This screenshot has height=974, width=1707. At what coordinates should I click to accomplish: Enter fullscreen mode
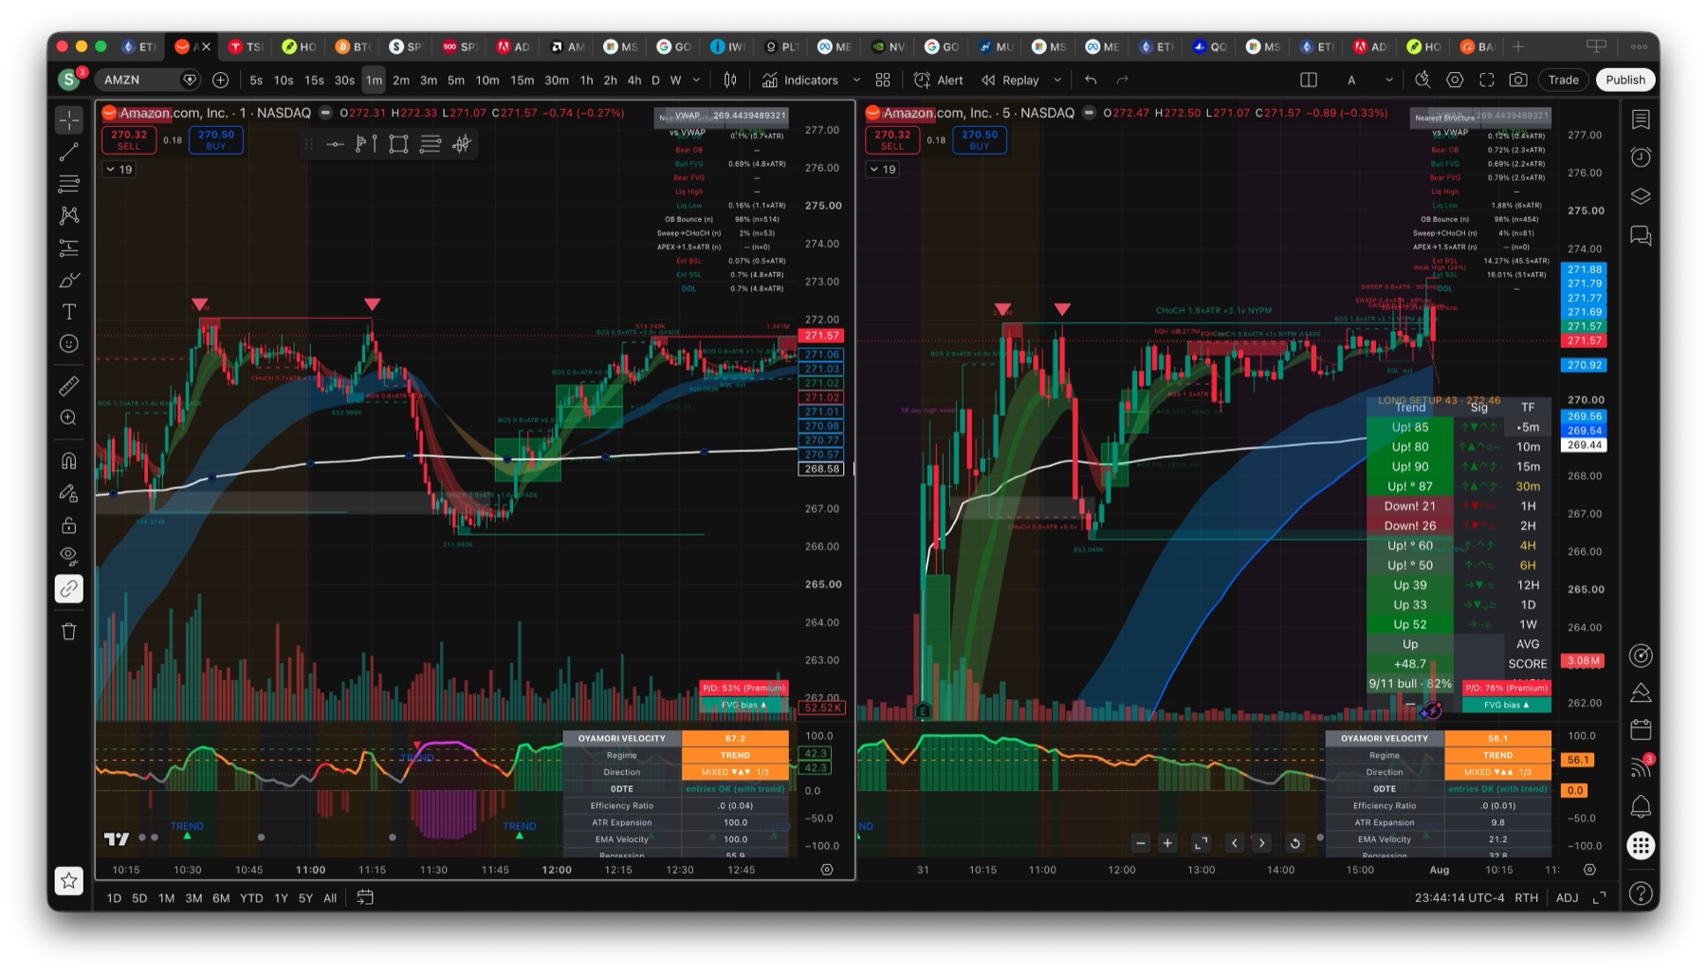click(1487, 81)
